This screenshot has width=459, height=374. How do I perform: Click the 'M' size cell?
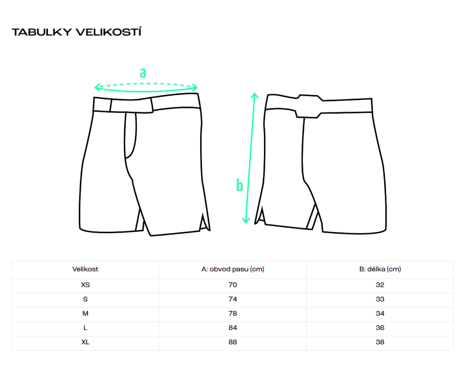(85, 314)
